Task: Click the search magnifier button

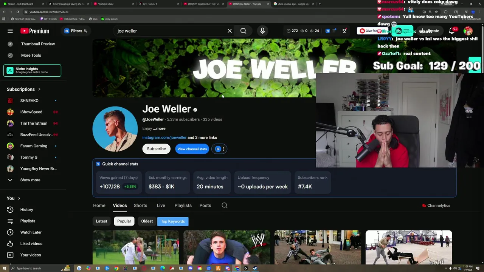Action: 243,31
